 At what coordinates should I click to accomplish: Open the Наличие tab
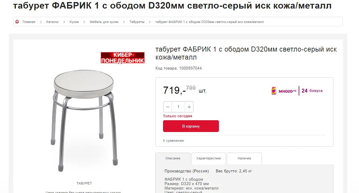click(245, 159)
